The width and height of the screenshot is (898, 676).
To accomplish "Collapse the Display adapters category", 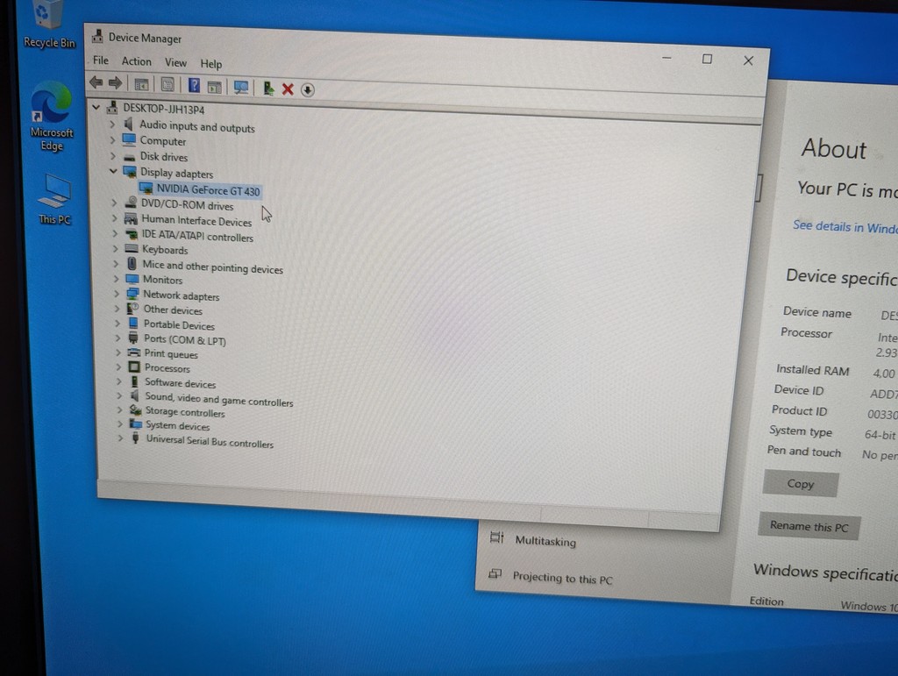I will click(x=113, y=171).
